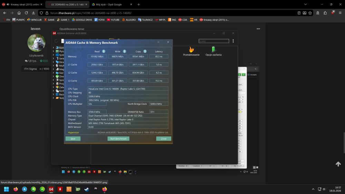Click the Save button in benchmark dialog
345x194 pixels.
point(73,139)
